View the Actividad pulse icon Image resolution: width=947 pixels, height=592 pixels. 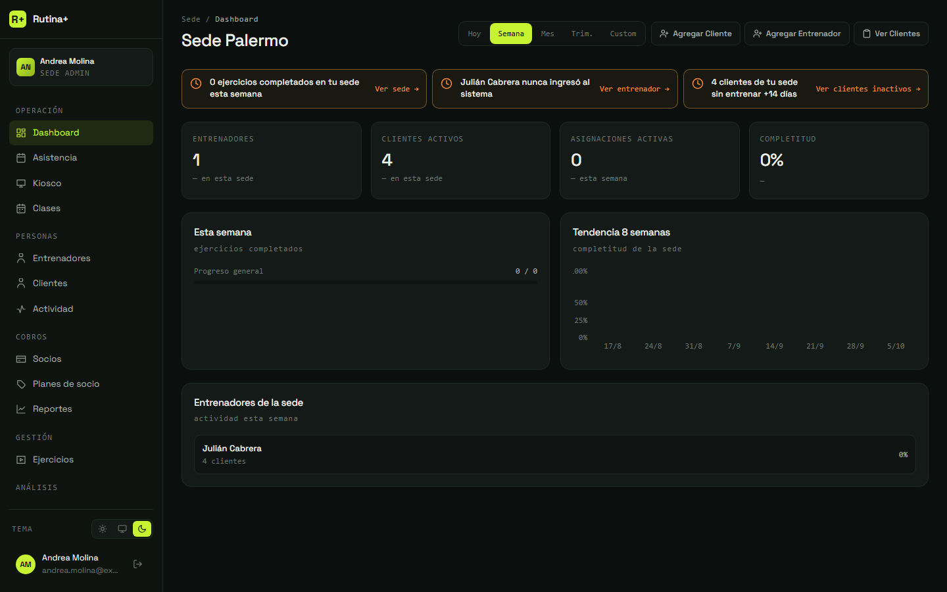pos(21,309)
